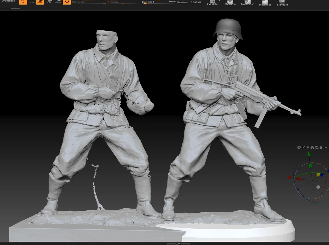Click the gizmo home reset-position icon

[312, 147]
